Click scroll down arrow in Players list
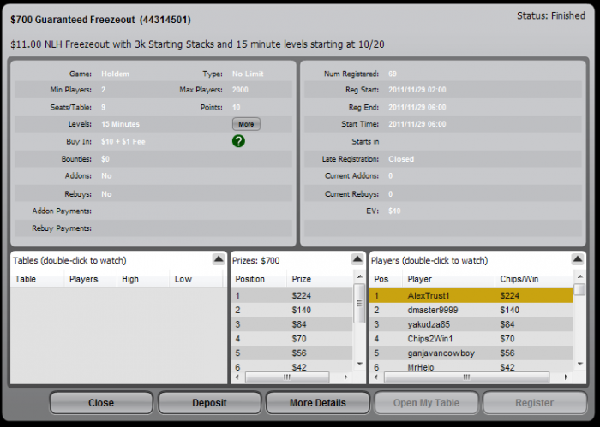600x427 pixels. coord(579,364)
